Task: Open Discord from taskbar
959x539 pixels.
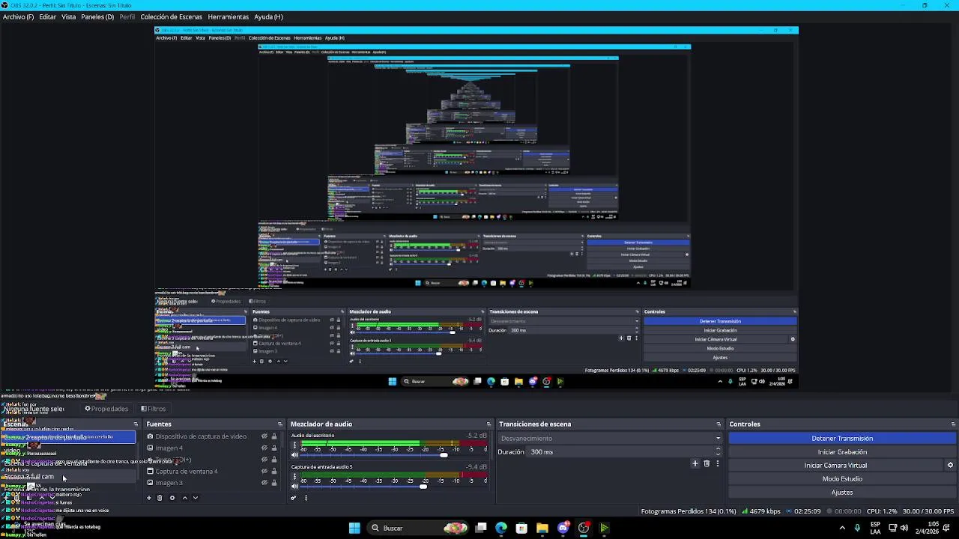Action: (563, 528)
